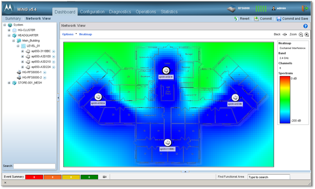The width and height of the screenshot is (315, 189).
Task: Open the Diagnostics tab
Action: (x=120, y=12)
